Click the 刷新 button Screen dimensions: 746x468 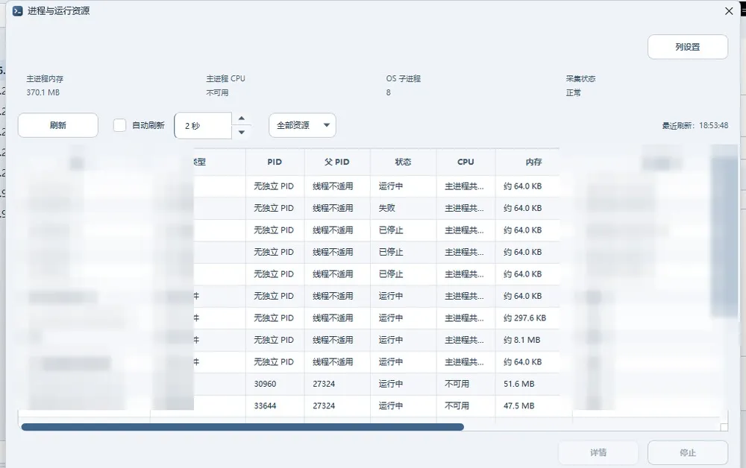[58, 125]
